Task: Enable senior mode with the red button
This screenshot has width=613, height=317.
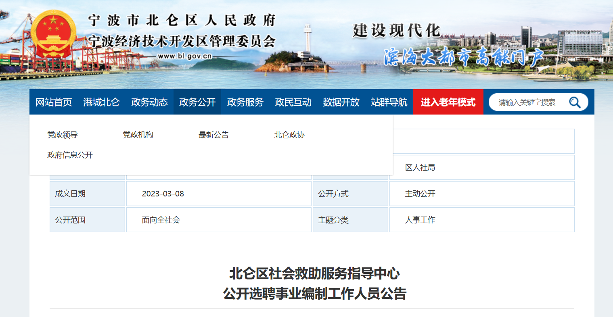Action: pos(448,102)
